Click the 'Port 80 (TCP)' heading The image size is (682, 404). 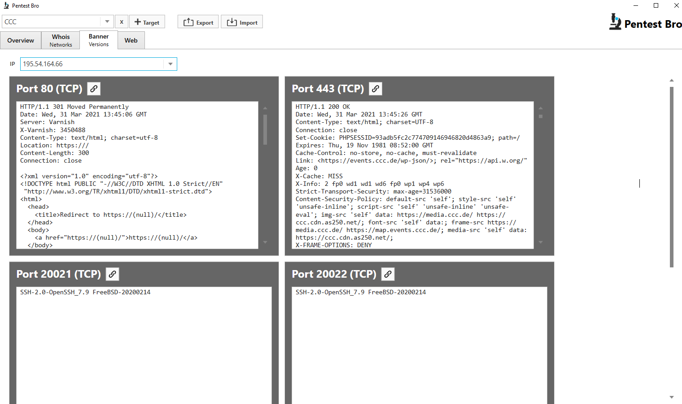pyautogui.click(x=49, y=89)
